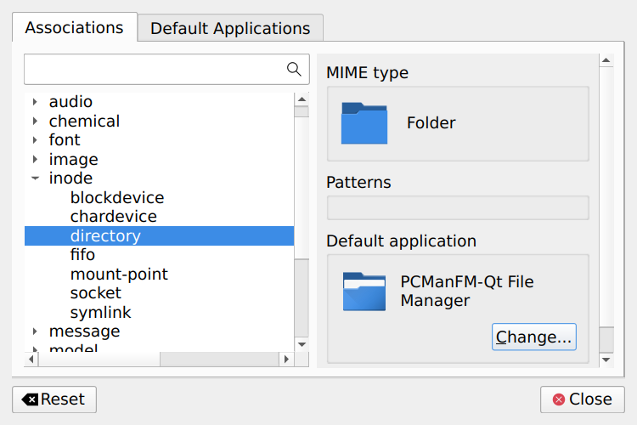Image resolution: width=637 pixels, height=425 pixels.
Task: Click the tree horizontal scroll-right arrow
Action: click(x=286, y=359)
